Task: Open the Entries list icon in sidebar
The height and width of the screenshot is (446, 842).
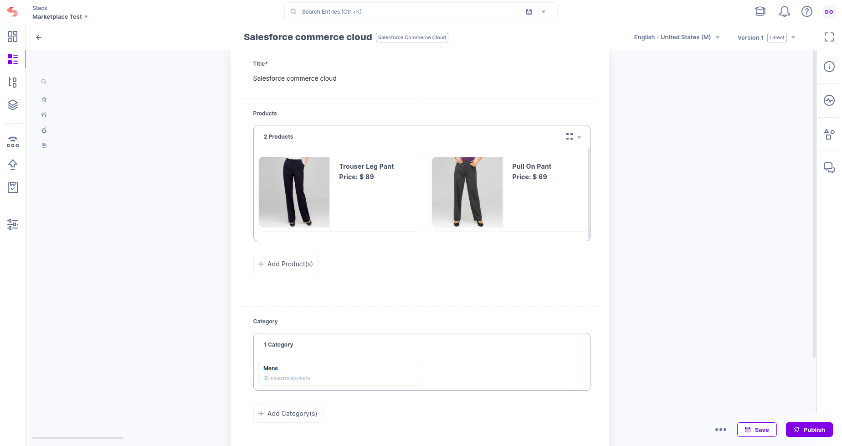Action: point(13,59)
